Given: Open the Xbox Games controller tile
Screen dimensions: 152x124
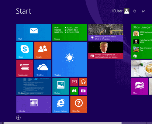Looking at the screenshot, I should click(x=74, y=91).
